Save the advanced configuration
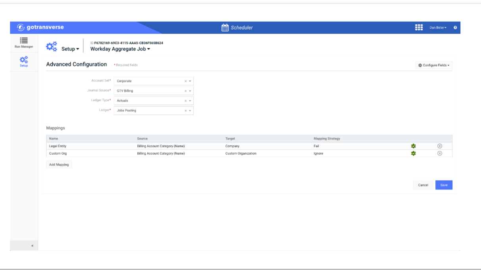 coord(444,185)
